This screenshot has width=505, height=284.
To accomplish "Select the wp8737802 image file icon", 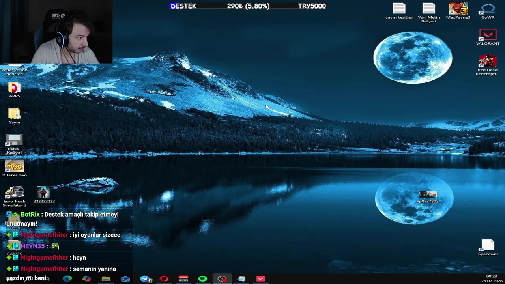I will coord(428,197).
